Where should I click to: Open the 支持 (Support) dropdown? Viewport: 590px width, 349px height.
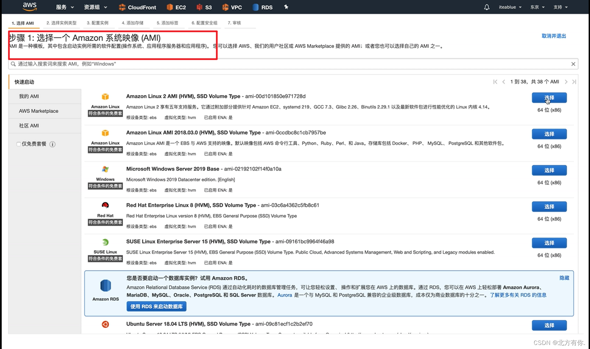pos(560,7)
